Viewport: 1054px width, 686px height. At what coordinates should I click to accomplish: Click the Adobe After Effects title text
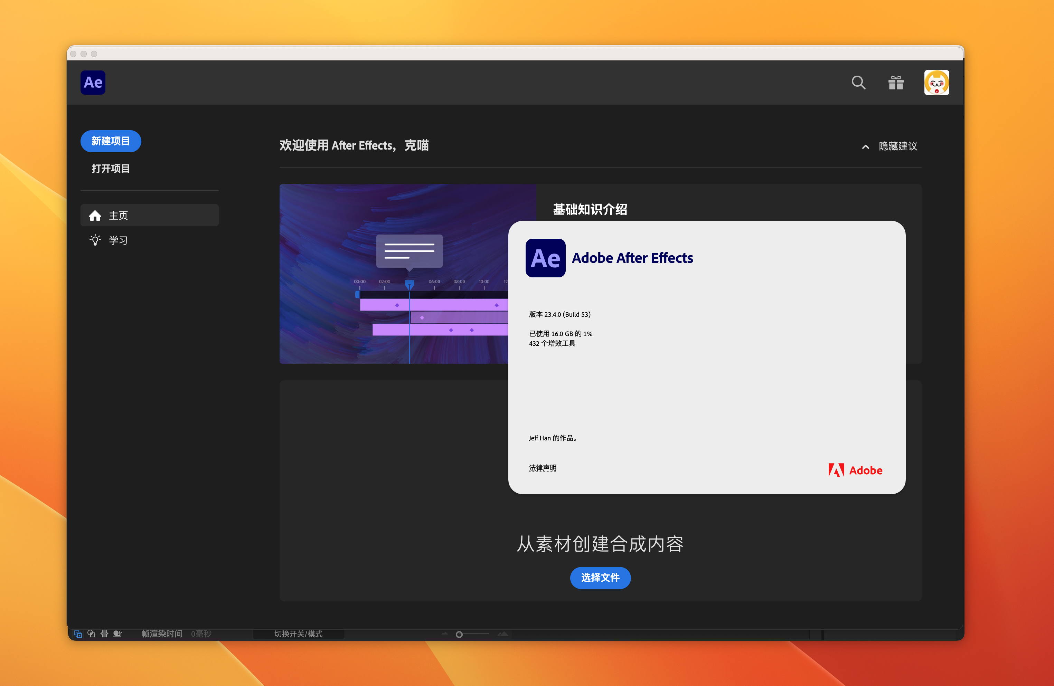tap(632, 258)
